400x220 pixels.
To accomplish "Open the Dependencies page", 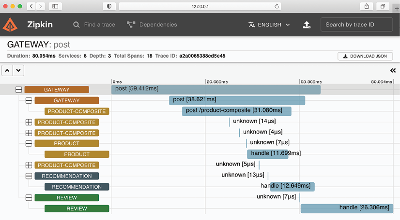I will click(x=158, y=25).
